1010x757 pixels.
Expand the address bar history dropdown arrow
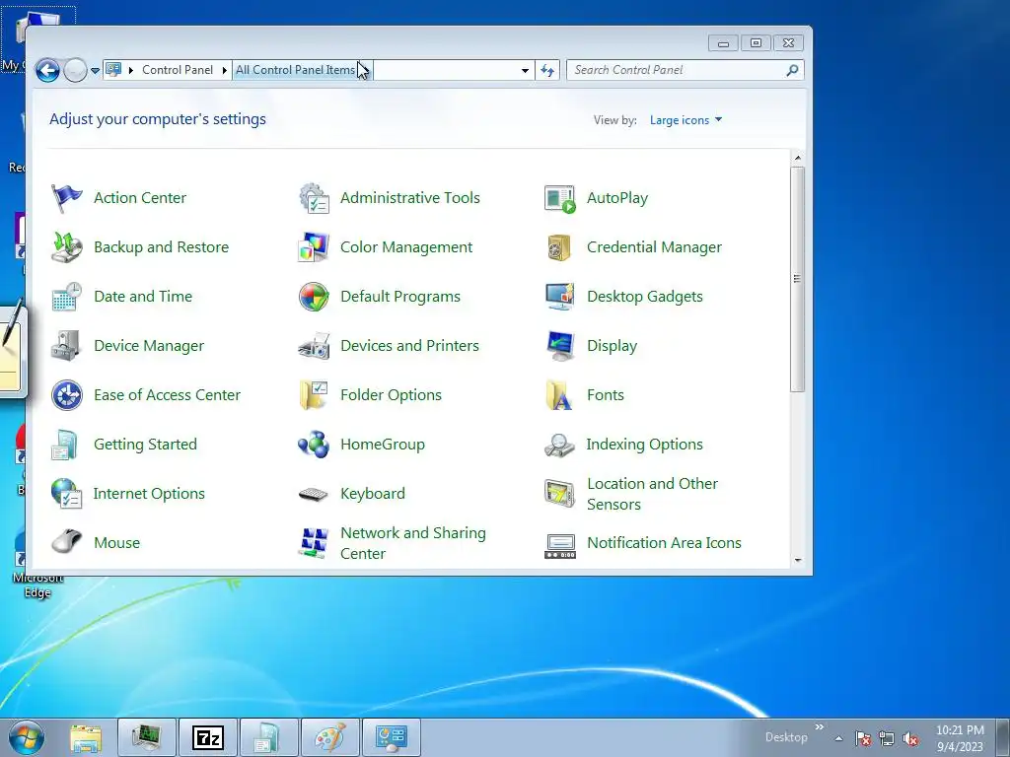(x=525, y=70)
